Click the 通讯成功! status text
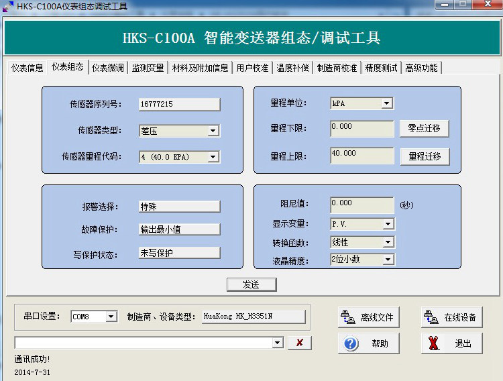The width and height of the screenshot is (503, 381). point(32,359)
